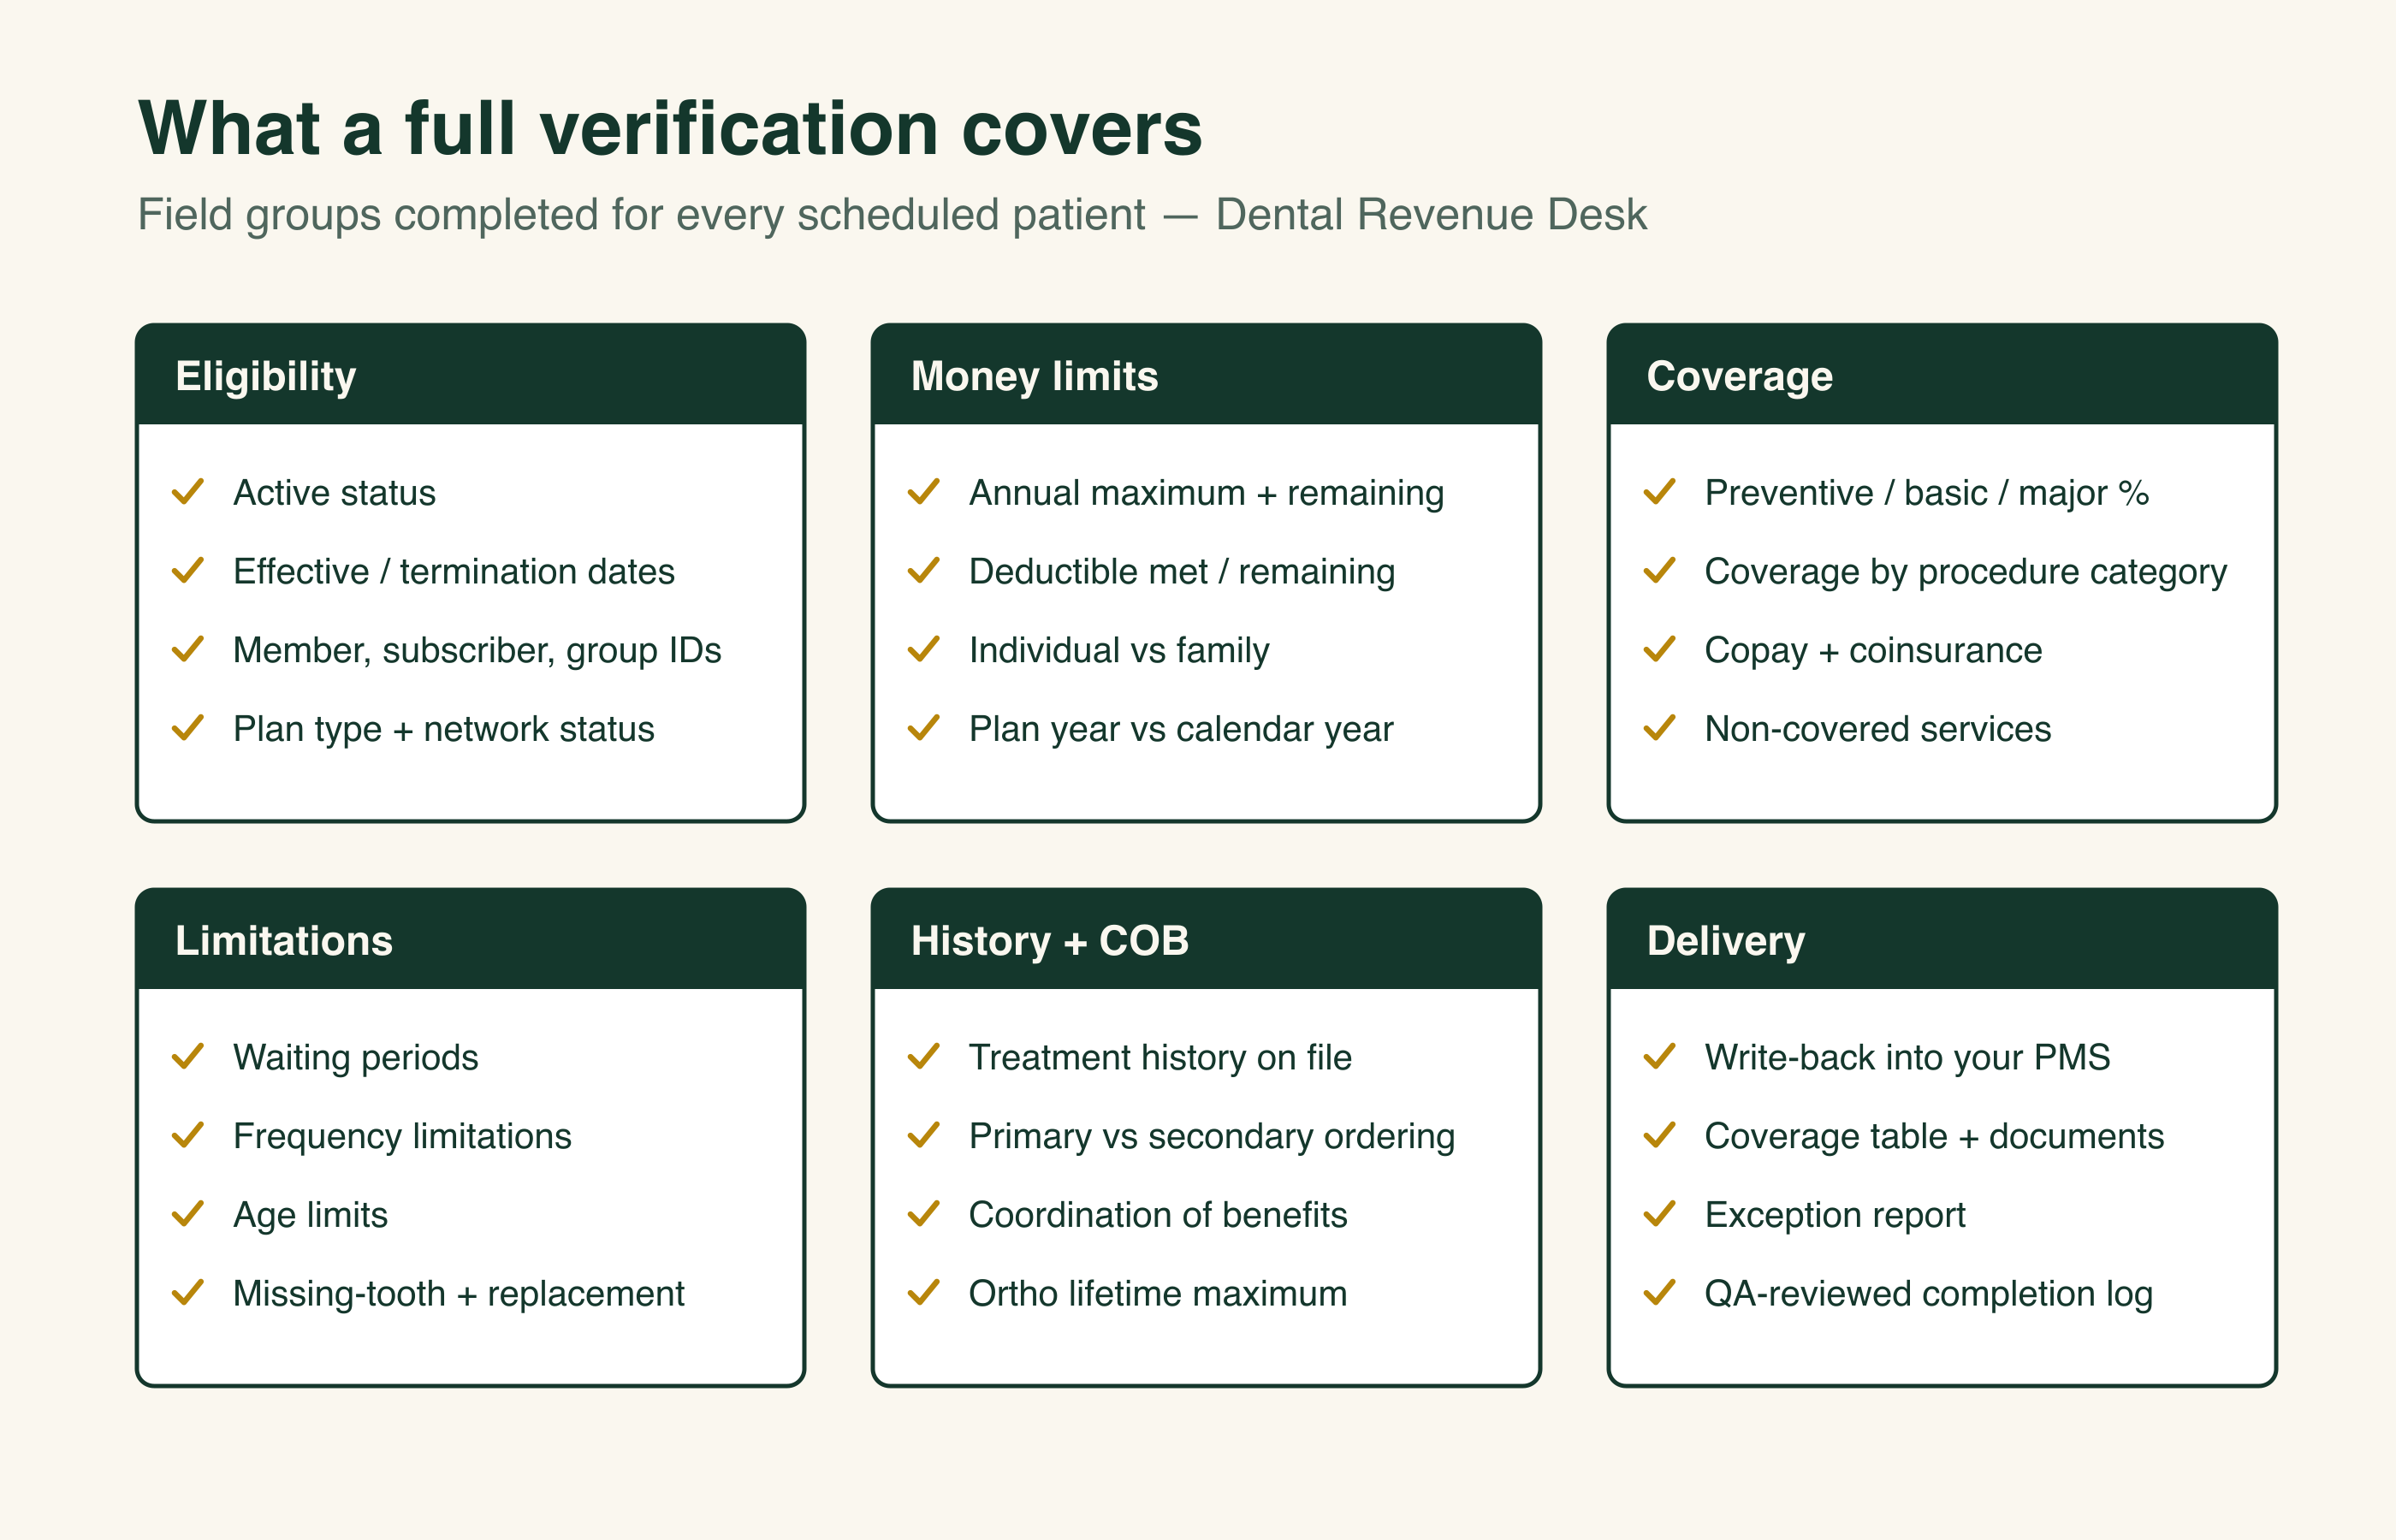
Task: Click the text Deductible met / remaining
Action: (x=1182, y=572)
